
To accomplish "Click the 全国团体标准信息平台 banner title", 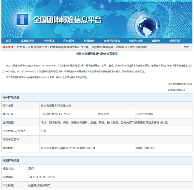I will tap(68, 19).
